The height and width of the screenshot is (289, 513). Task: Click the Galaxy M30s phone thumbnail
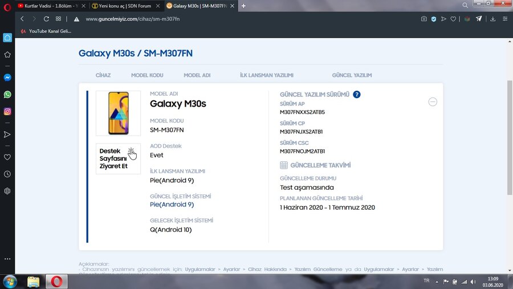point(118,113)
